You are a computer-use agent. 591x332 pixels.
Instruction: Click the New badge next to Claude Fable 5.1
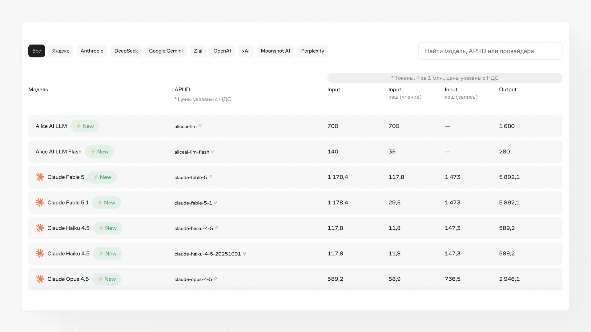click(x=107, y=203)
